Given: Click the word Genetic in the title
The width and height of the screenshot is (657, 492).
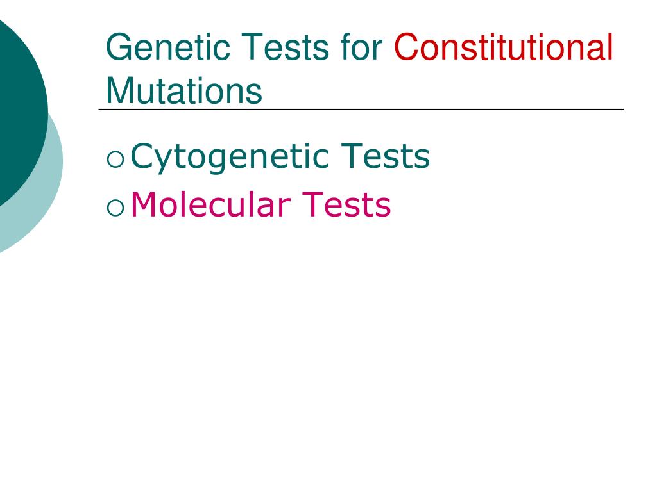Looking at the screenshot, I should click(168, 47).
